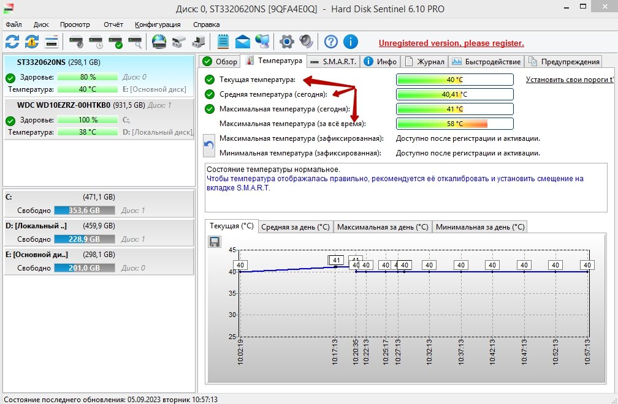Open the Инфо tab
The width and height of the screenshot is (618, 404).
(x=380, y=61)
